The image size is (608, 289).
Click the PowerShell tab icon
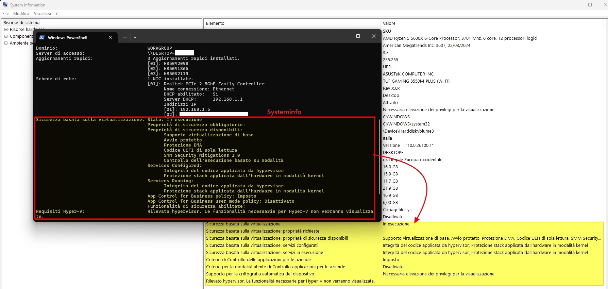coord(42,37)
